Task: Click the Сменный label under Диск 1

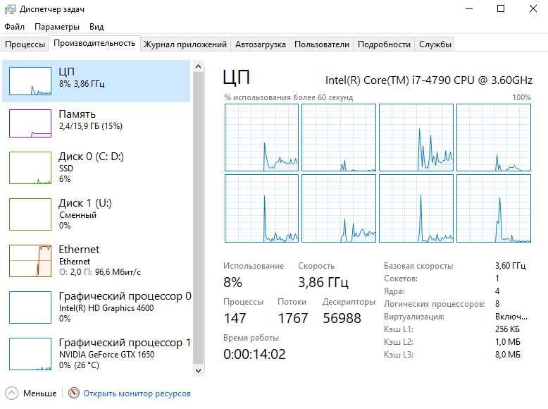Action: [77, 215]
